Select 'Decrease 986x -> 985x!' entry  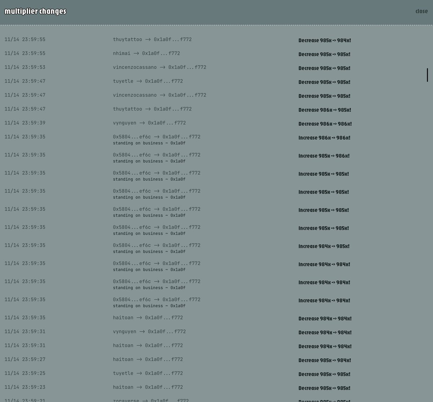click(x=325, y=110)
